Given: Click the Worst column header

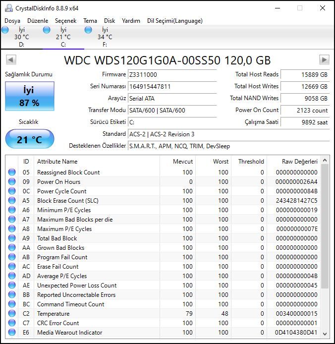Looking at the screenshot, I should pyautogui.click(x=213, y=162).
